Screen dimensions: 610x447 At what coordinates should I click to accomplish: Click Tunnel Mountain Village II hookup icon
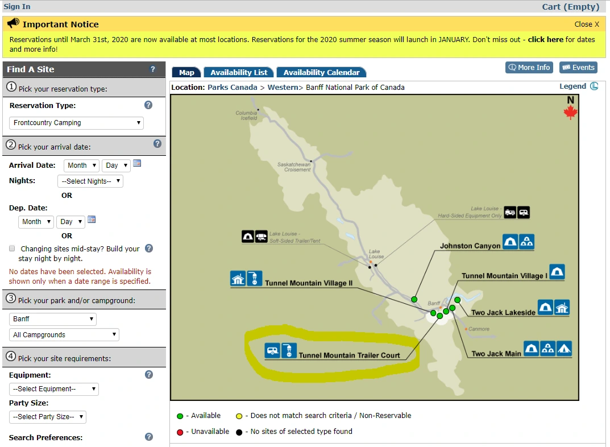(255, 279)
